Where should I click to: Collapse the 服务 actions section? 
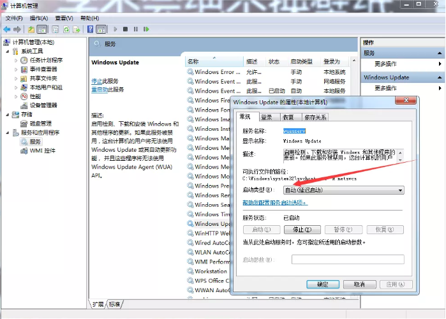coord(440,53)
